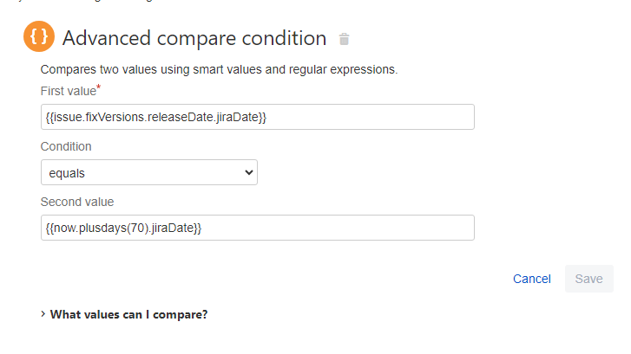Delete the condition using the trash icon

click(x=344, y=39)
